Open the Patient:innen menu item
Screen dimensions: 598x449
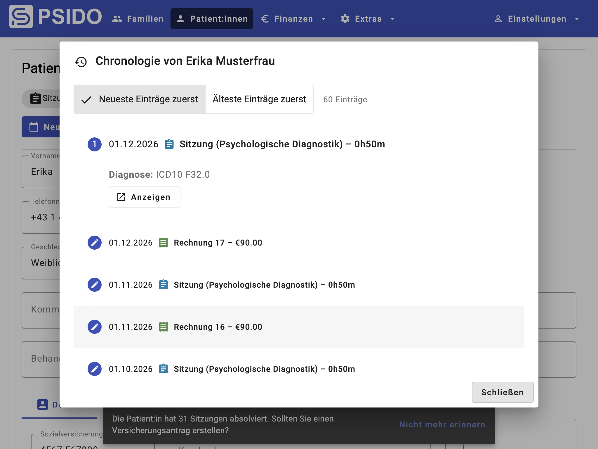(x=212, y=19)
